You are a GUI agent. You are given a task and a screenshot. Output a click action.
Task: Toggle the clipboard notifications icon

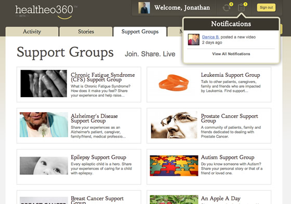click(x=241, y=8)
